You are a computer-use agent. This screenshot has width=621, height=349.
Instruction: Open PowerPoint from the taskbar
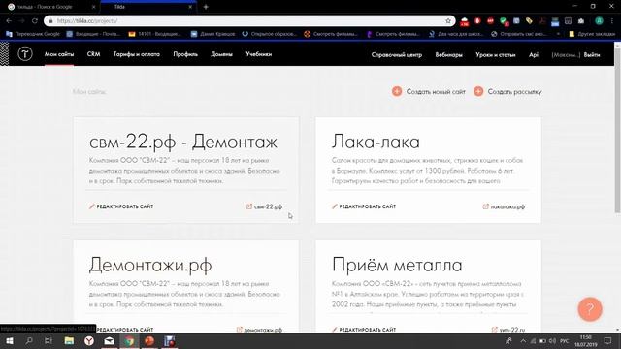pos(149,340)
